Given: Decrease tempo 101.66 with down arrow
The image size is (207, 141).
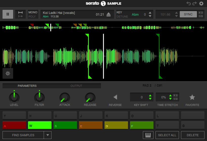Looking at the screenshot, I should [x=176, y=16].
